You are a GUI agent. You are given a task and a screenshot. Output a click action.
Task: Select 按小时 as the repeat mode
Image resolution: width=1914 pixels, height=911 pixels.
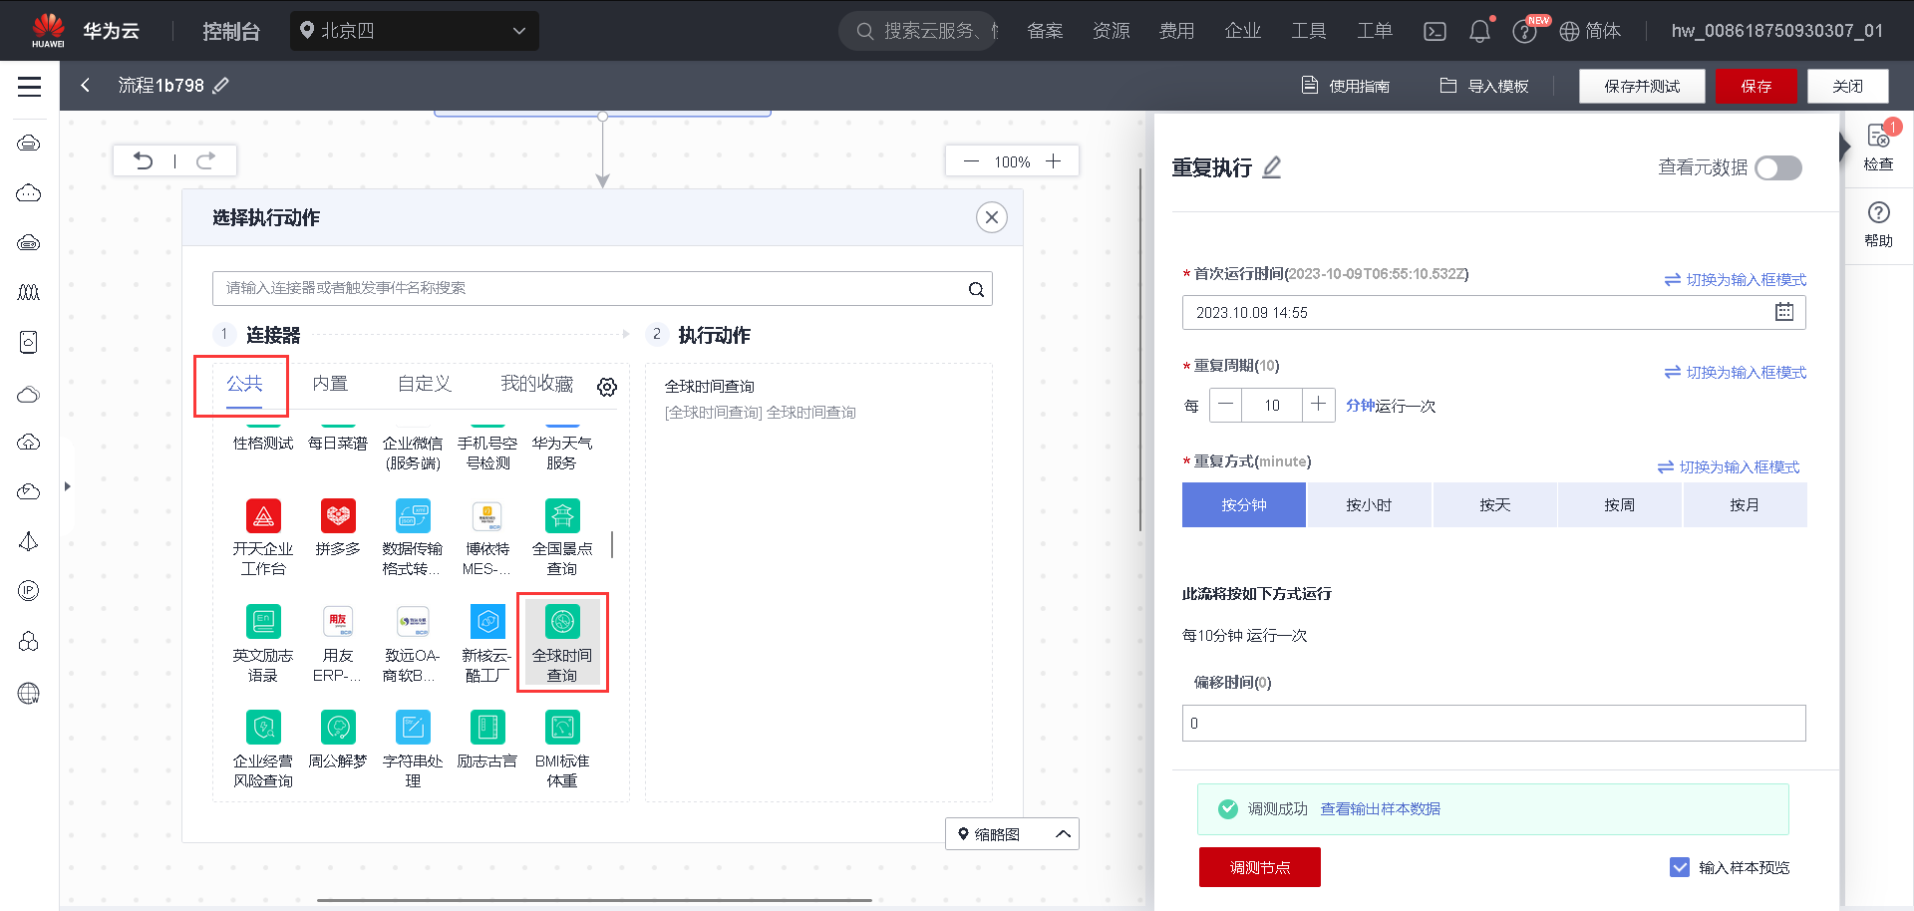point(1369,504)
